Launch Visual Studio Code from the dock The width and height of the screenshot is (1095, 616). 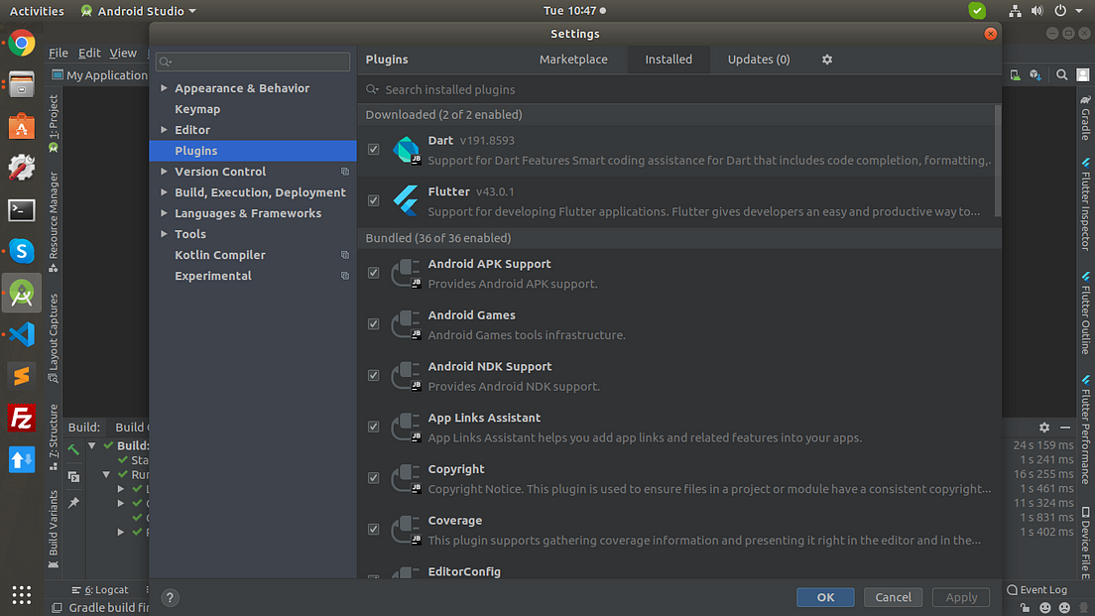tap(22, 334)
